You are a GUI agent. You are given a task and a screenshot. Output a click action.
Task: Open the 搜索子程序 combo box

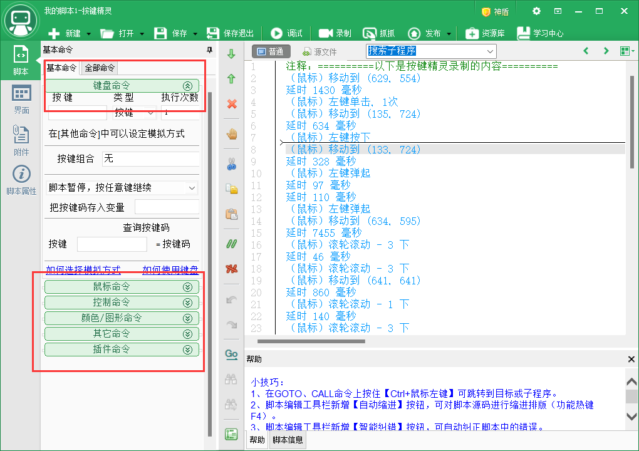pos(431,51)
